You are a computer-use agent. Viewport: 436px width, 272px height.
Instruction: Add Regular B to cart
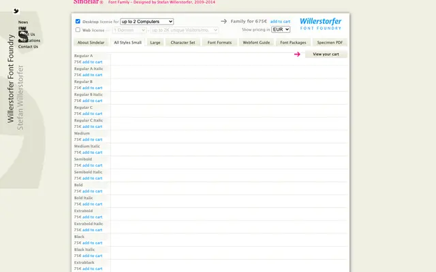93,88
